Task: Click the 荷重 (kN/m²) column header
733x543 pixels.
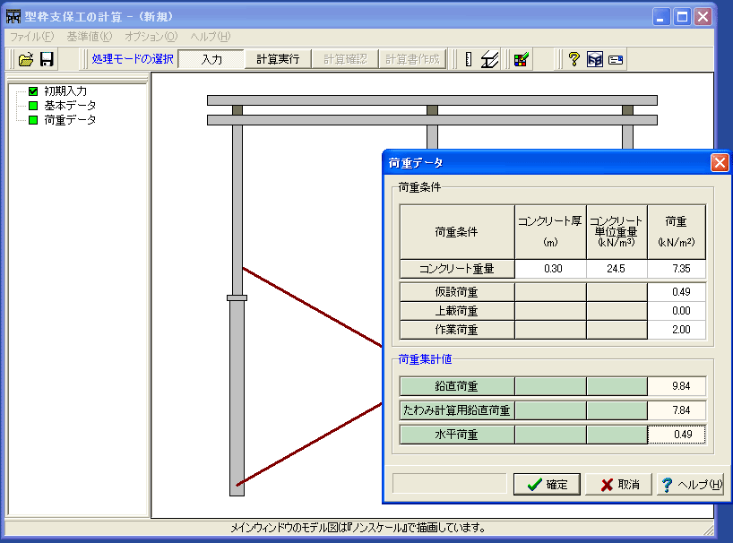Action: tap(677, 232)
